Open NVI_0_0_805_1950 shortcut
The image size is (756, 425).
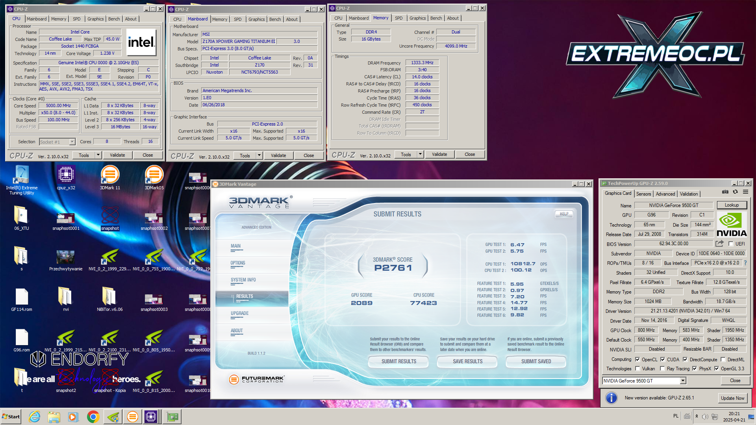click(154, 340)
